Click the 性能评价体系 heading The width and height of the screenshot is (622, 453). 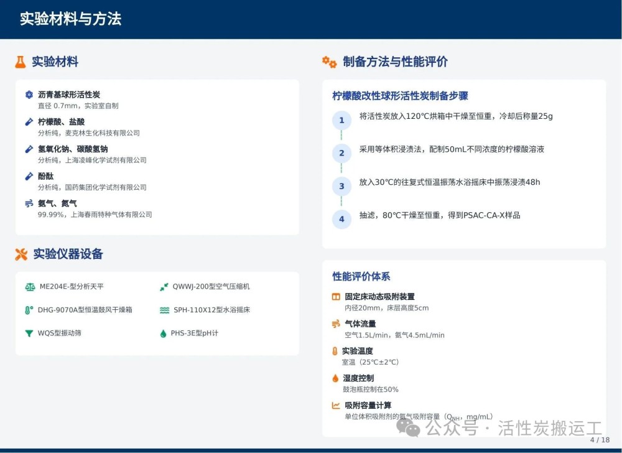361,276
